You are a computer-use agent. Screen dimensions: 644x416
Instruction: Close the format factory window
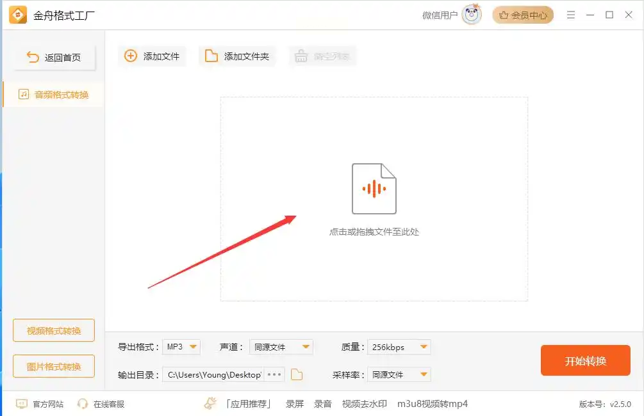[629, 15]
